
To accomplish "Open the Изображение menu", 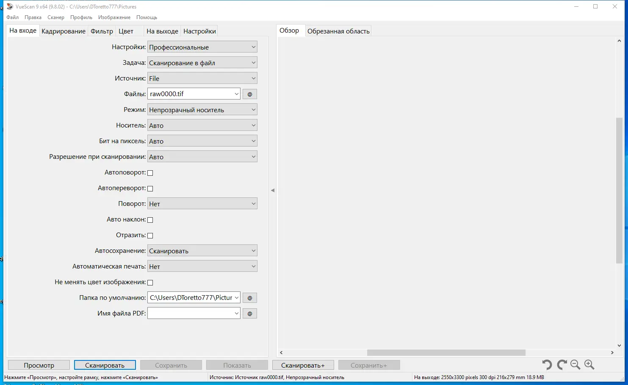I will point(114,17).
